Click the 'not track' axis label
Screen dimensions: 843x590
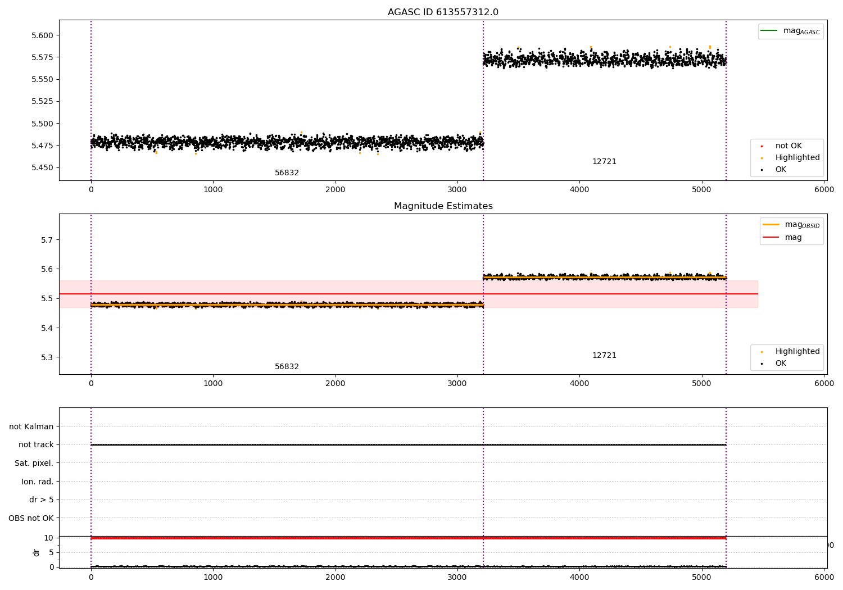click(36, 444)
